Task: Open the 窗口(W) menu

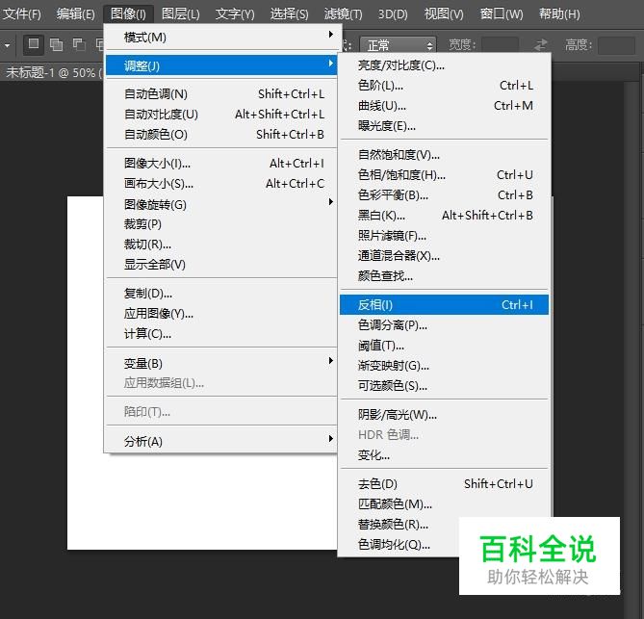Action: pyautogui.click(x=502, y=14)
